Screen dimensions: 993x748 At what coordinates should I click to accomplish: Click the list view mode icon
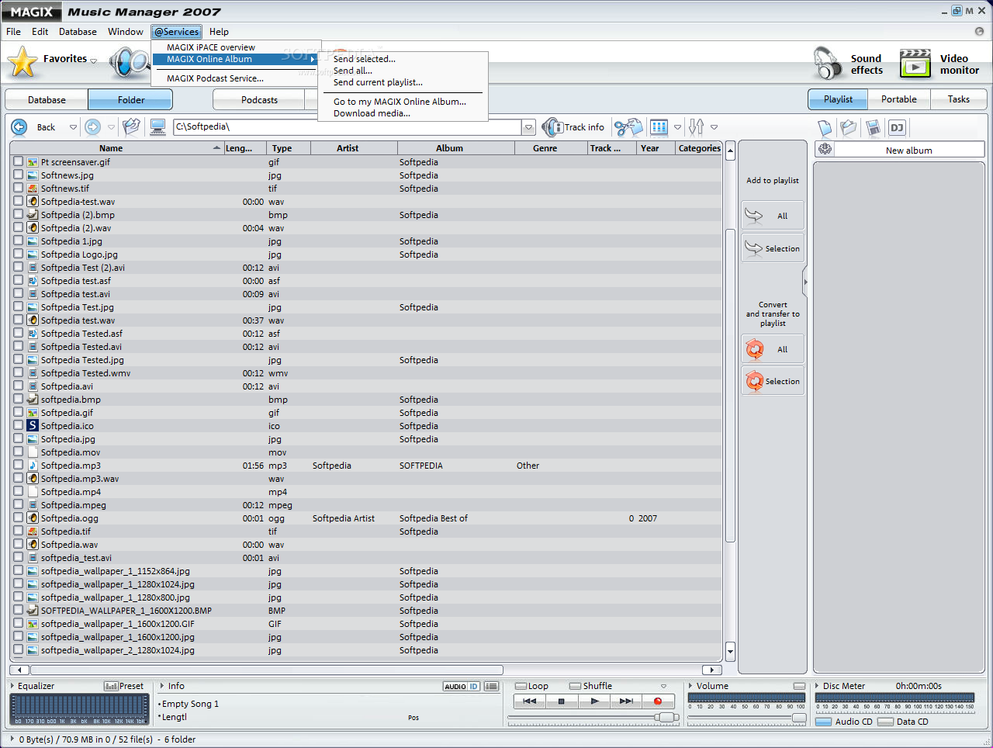[x=659, y=127]
